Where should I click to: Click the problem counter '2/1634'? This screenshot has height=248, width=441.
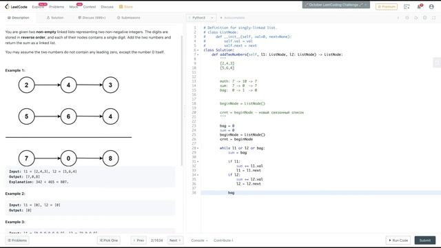(156, 240)
